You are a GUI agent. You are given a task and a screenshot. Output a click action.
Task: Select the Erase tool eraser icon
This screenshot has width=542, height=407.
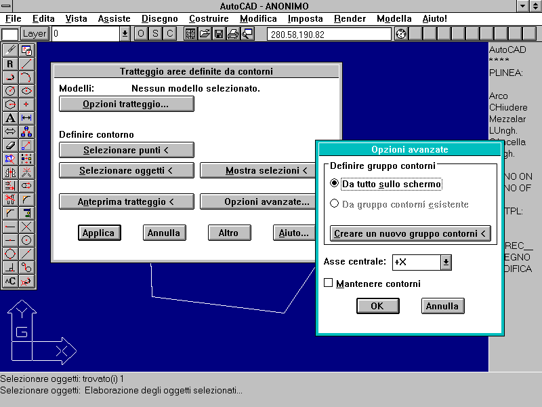coord(10,145)
